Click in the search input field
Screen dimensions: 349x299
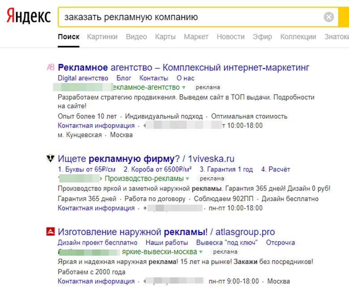(x=188, y=17)
